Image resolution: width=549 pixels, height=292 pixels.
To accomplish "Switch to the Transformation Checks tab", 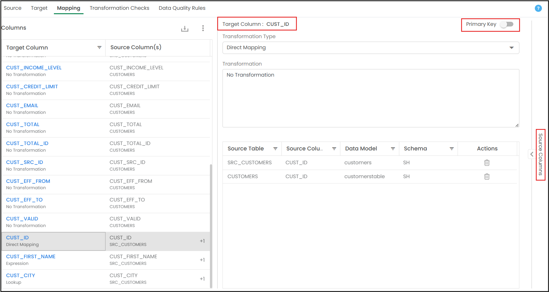I will click(x=119, y=8).
